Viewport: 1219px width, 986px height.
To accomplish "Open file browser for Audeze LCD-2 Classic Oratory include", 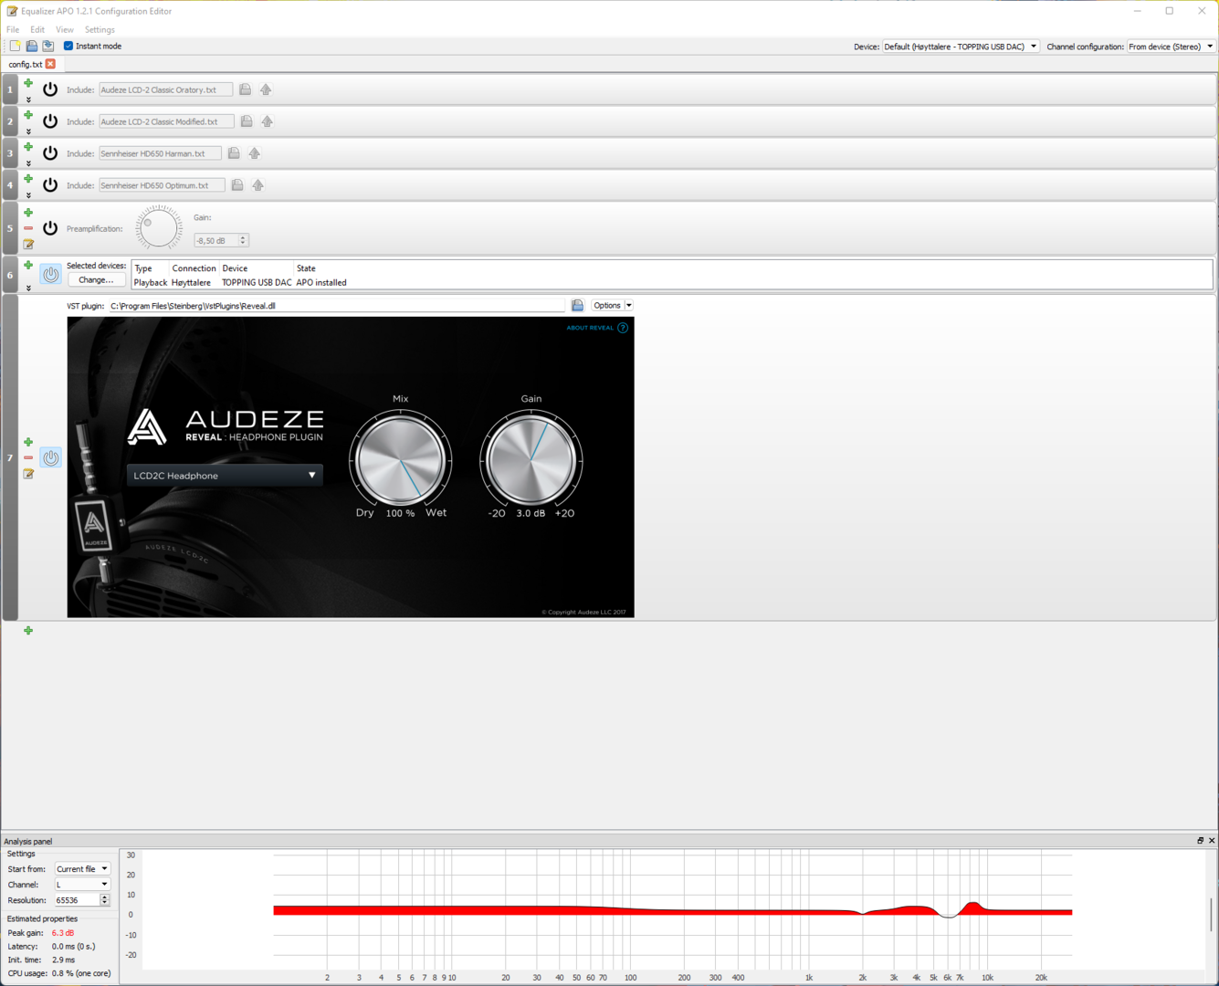I will coord(245,89).
